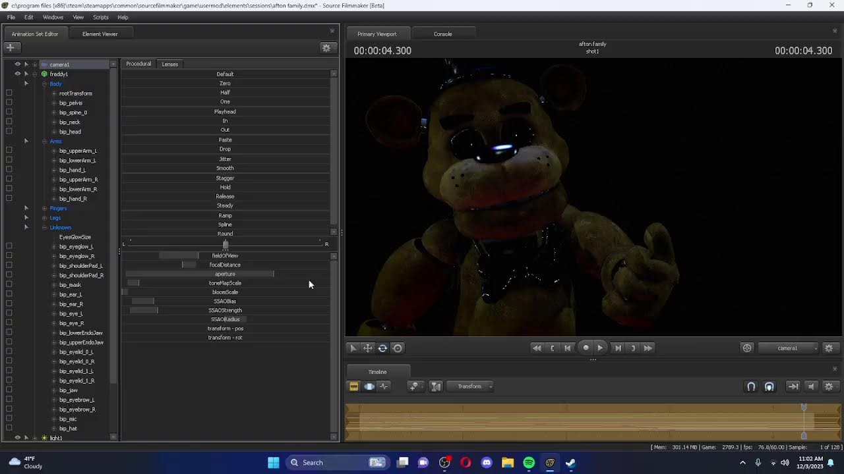The width and height of the screenshot is (844, 474).
Task: Apply the Default procedural preset
Action: (x=226, y=74)
